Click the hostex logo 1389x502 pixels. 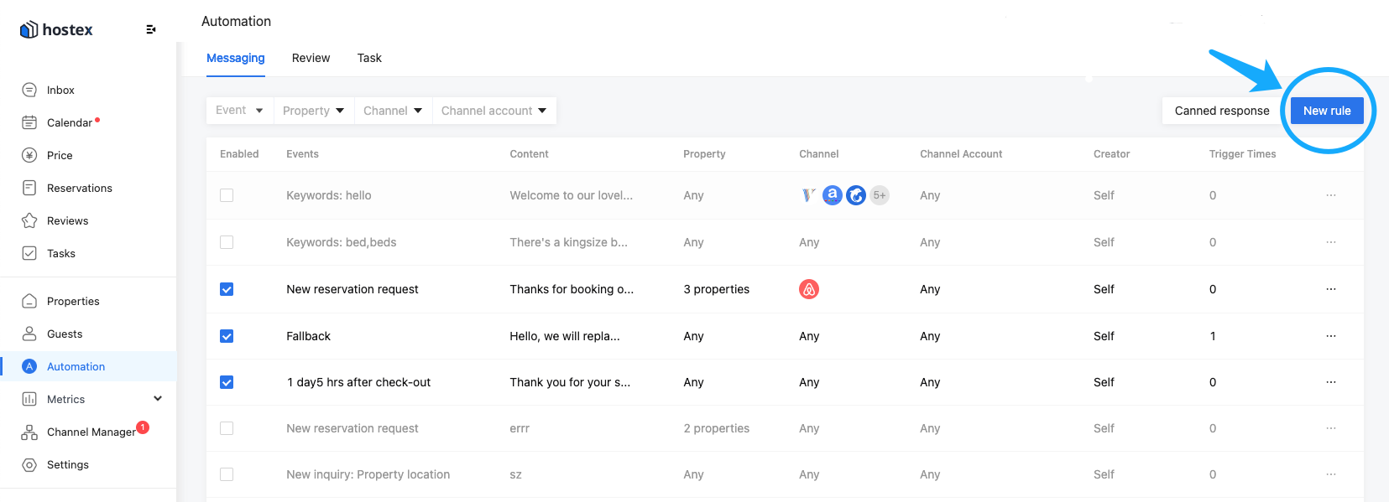click(56, 29)
